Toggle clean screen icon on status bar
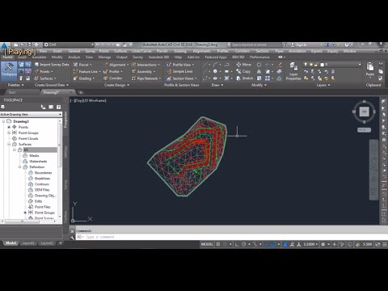The width and height of the screenshot is (388, 291). (377, 244)
